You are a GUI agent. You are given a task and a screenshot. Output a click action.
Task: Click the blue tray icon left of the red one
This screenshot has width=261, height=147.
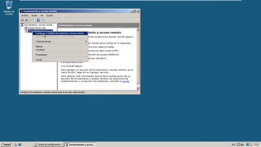pos(248,145)
